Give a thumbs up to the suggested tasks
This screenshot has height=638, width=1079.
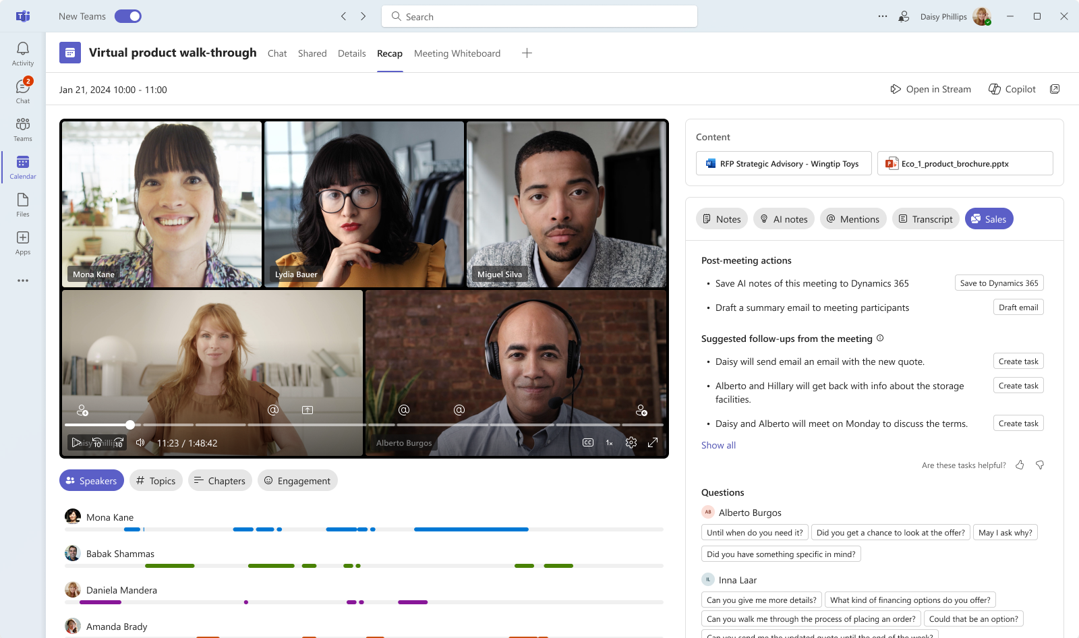pos(1020,465)
